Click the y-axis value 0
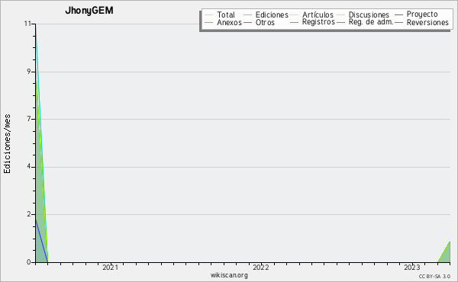 click(29, 262)
